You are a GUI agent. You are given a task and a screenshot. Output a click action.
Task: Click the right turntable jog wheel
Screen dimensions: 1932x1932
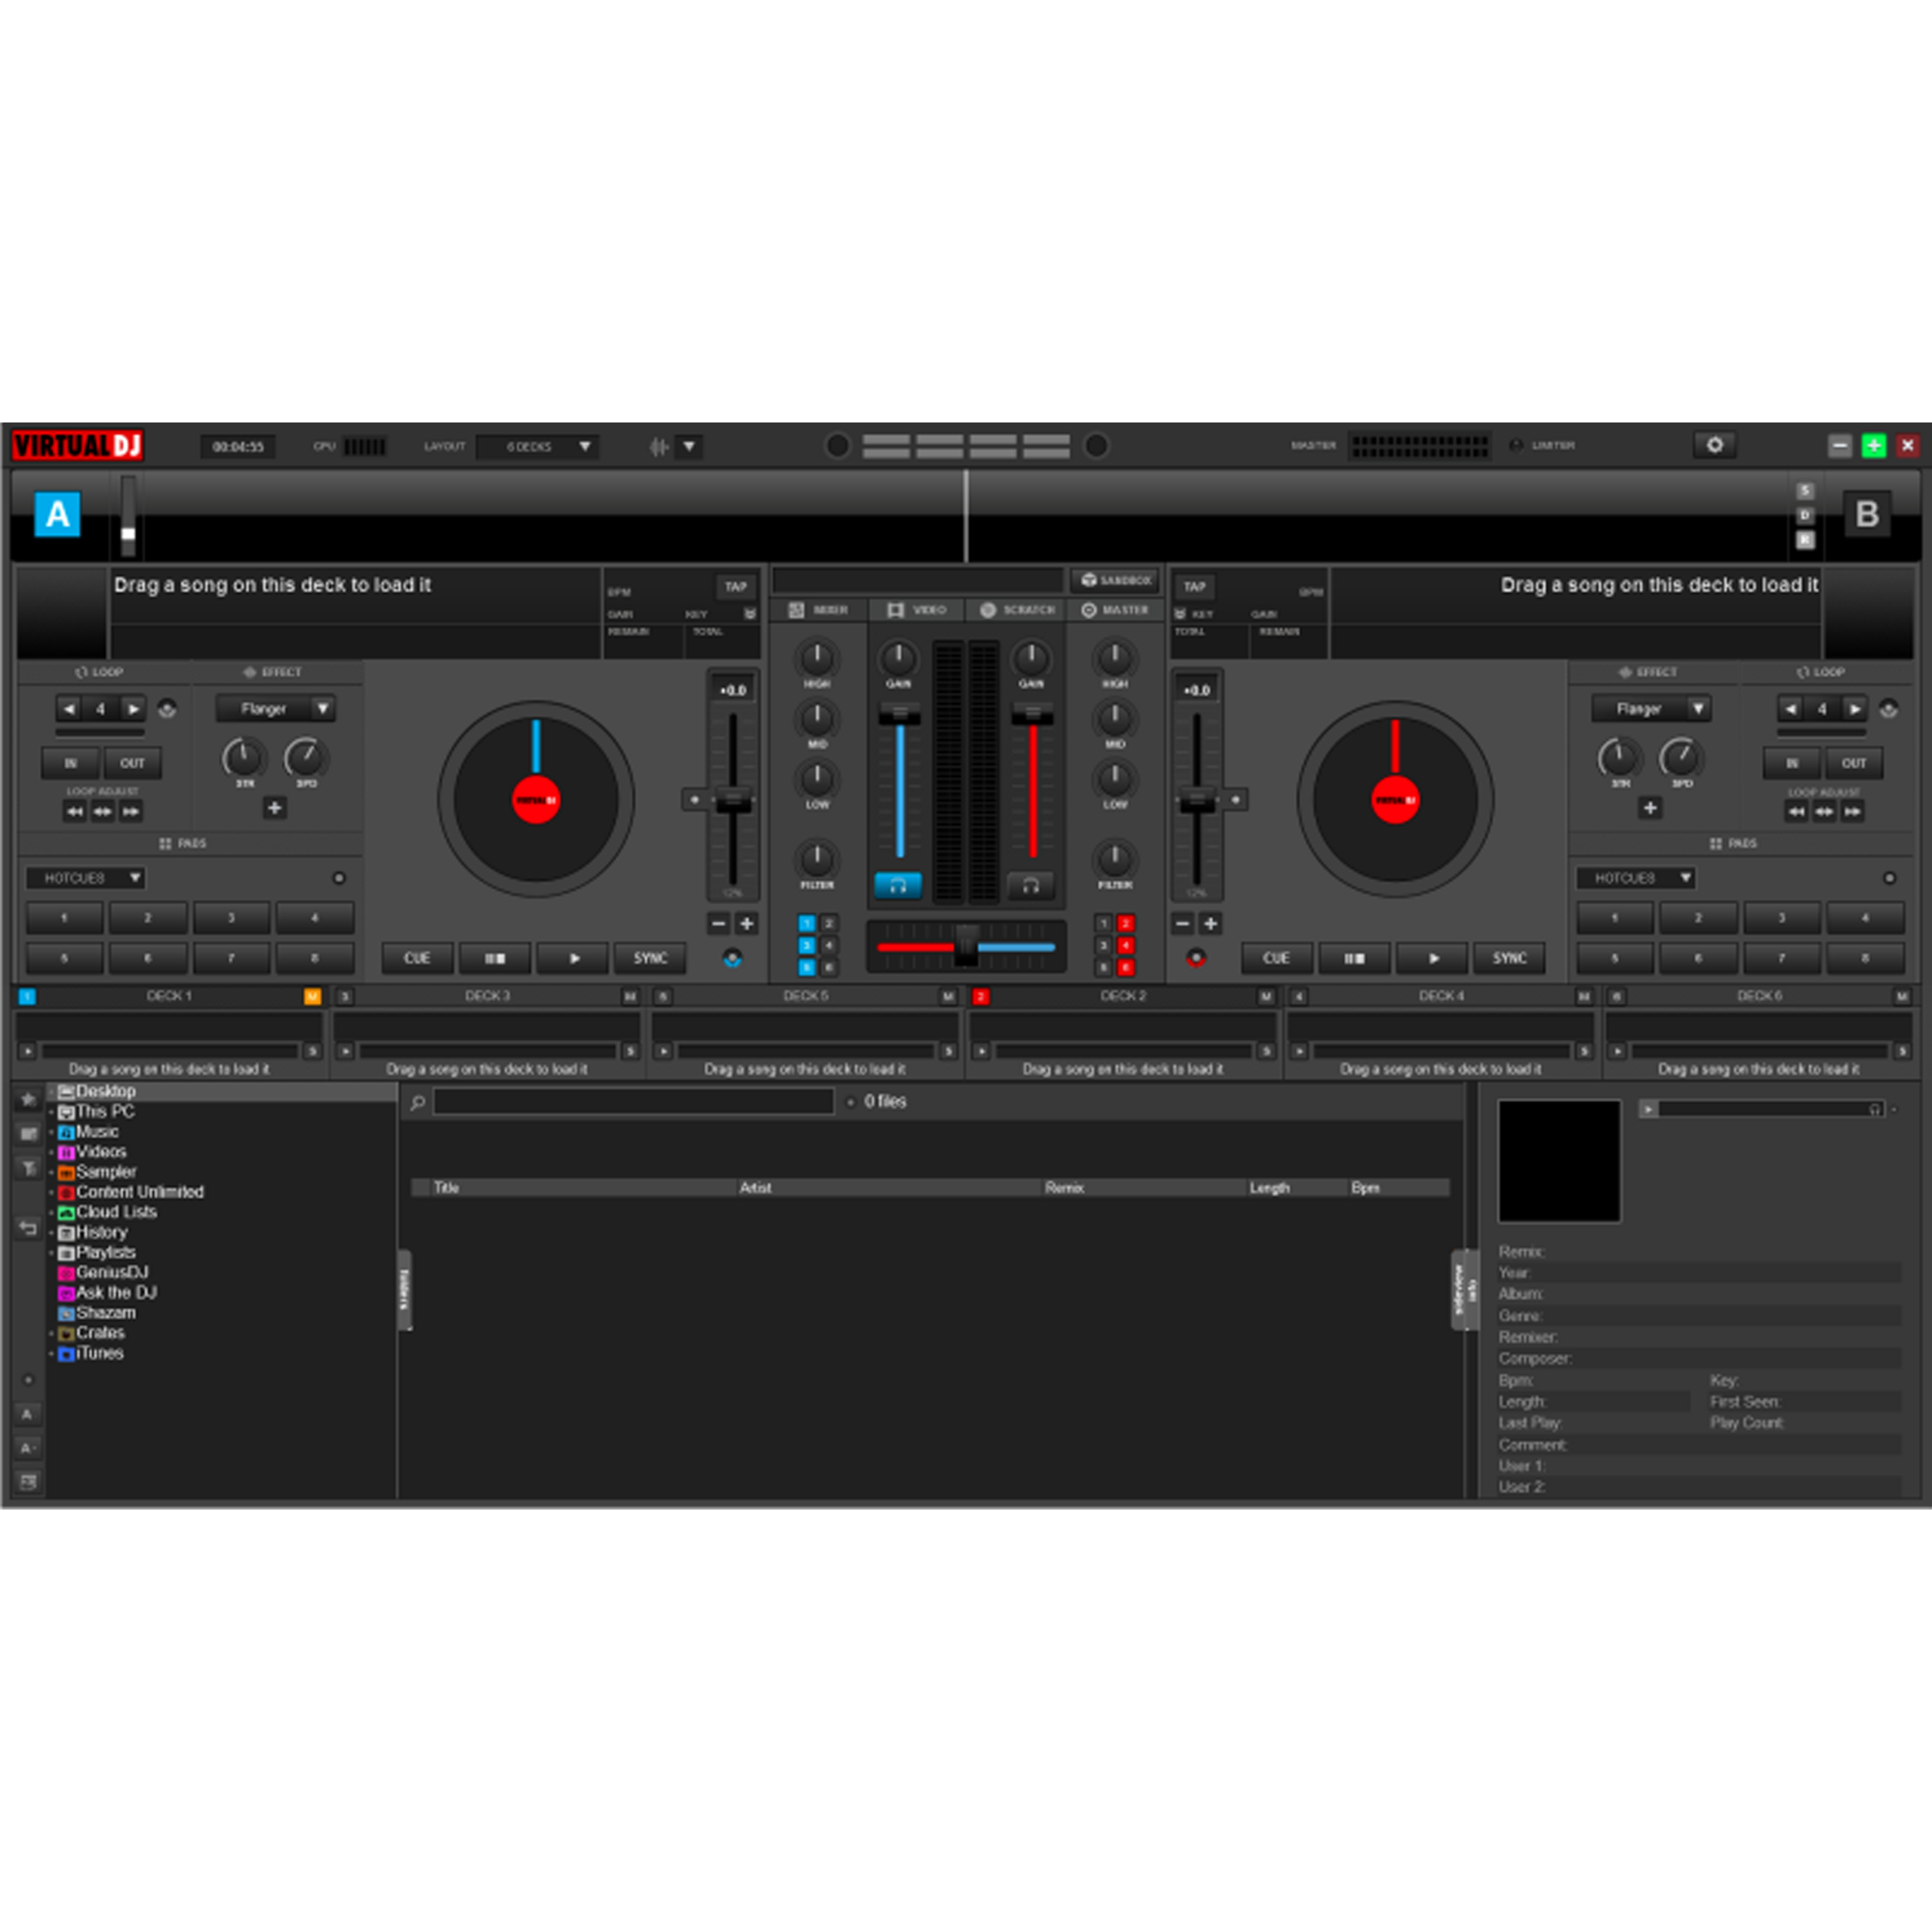click(x=1395, y=799)
